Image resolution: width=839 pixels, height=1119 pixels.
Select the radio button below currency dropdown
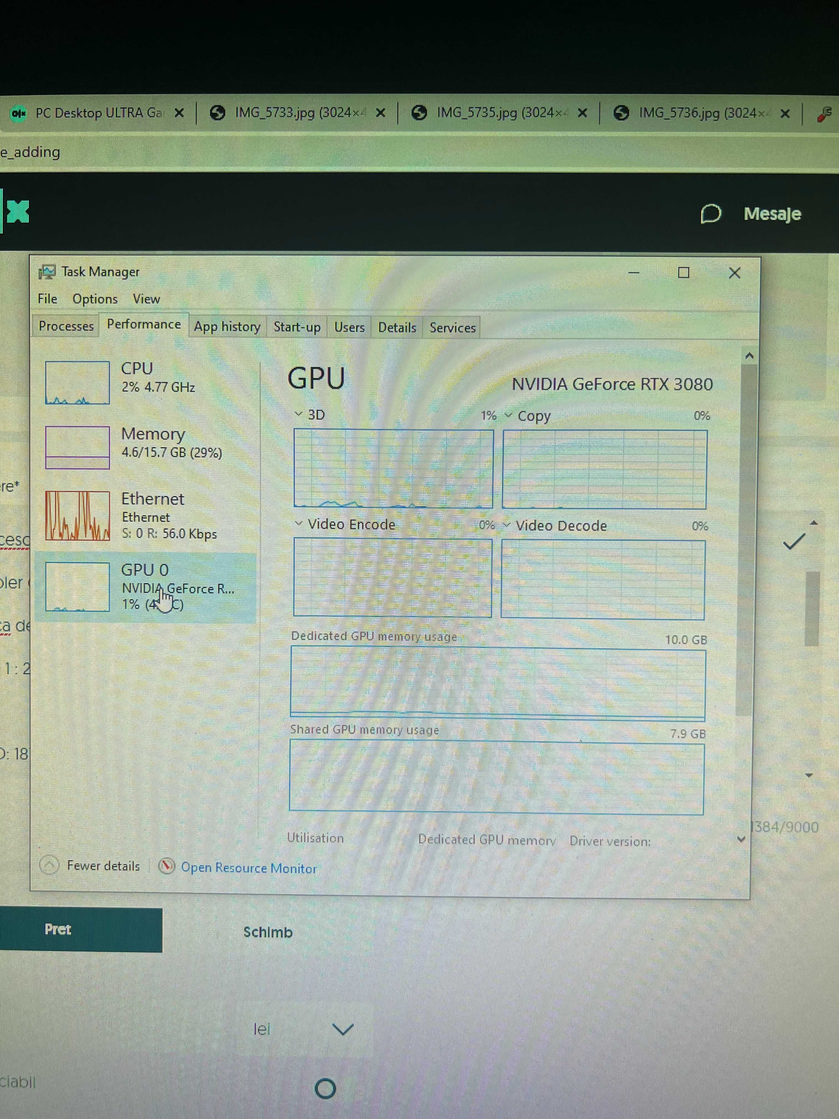tap(325, 1089)
